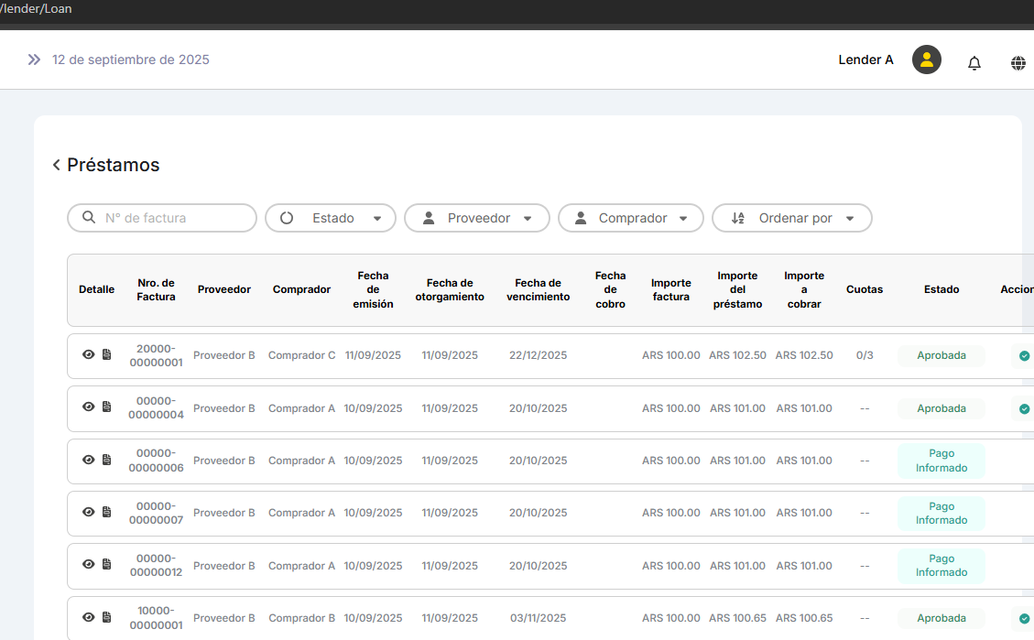The image size is (1034, 640).
Task: Open the Estado filter dropdown
Action: [x=331, y=218]
